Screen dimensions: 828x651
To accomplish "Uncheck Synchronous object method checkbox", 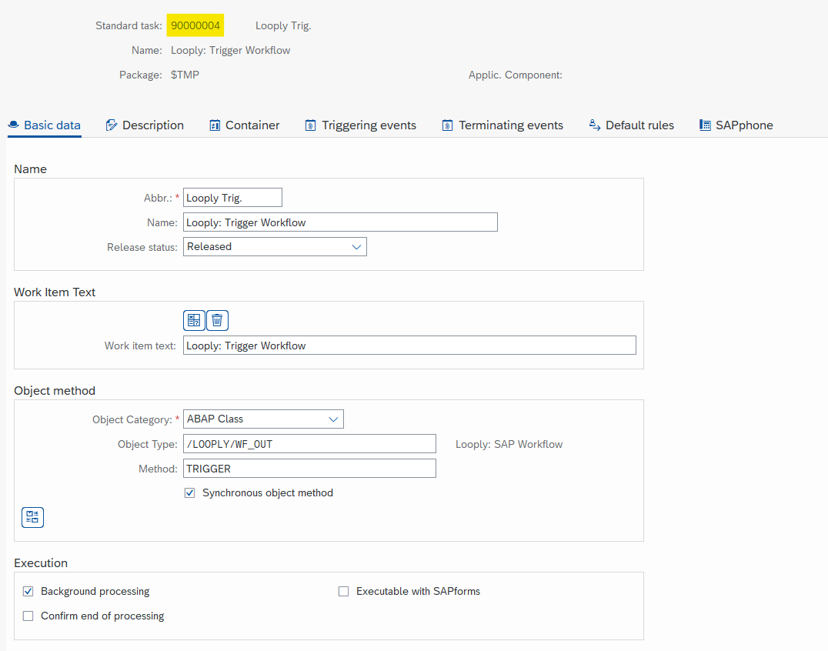I will 190,492.
